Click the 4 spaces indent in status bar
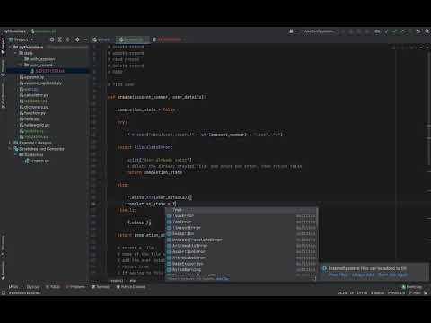This screenshot has height=323, width=431. (377, 293)
